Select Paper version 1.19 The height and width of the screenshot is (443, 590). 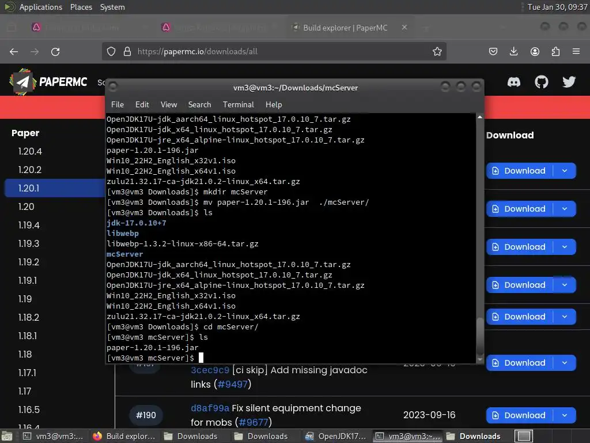25,299
